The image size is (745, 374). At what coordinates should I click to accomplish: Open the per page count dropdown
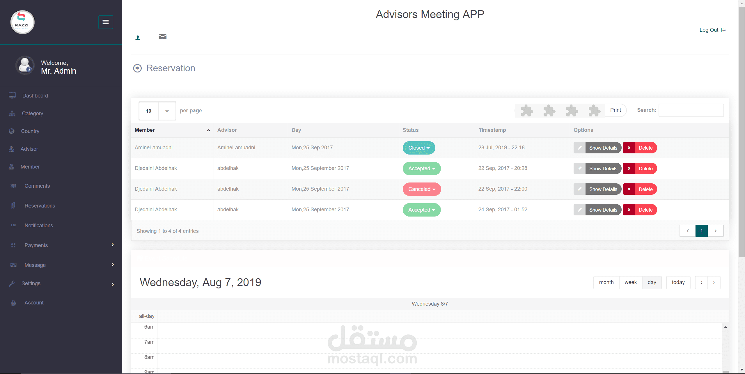click(157, 111)
